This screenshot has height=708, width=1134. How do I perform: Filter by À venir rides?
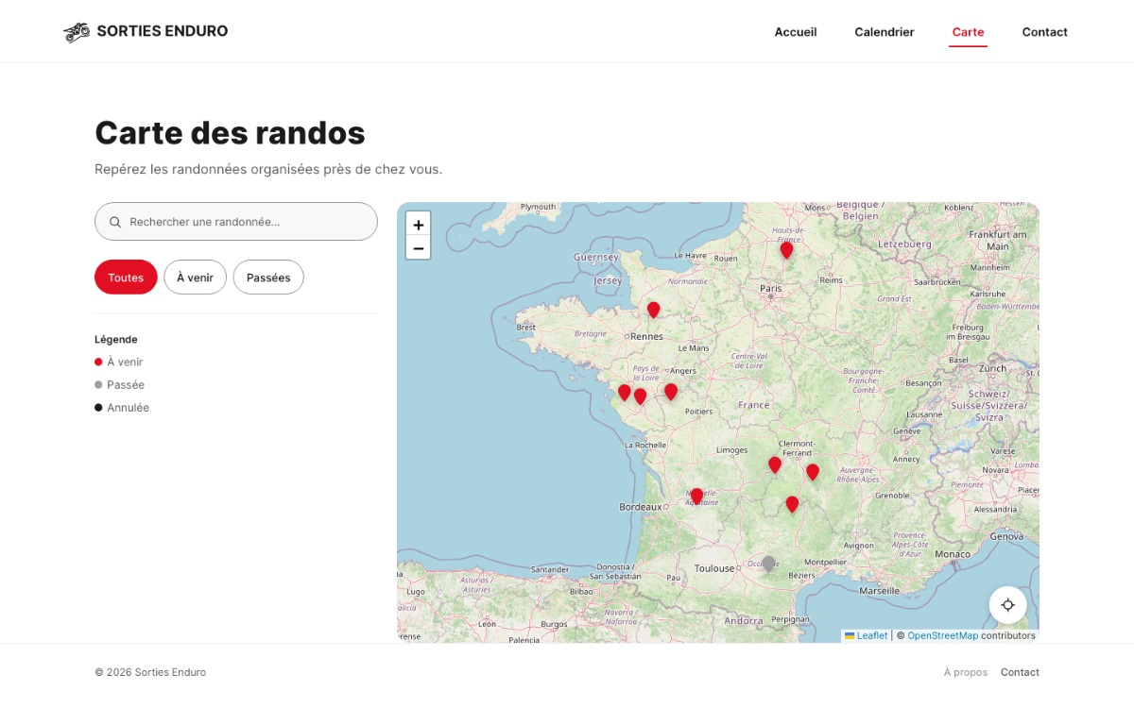point(195,278)
